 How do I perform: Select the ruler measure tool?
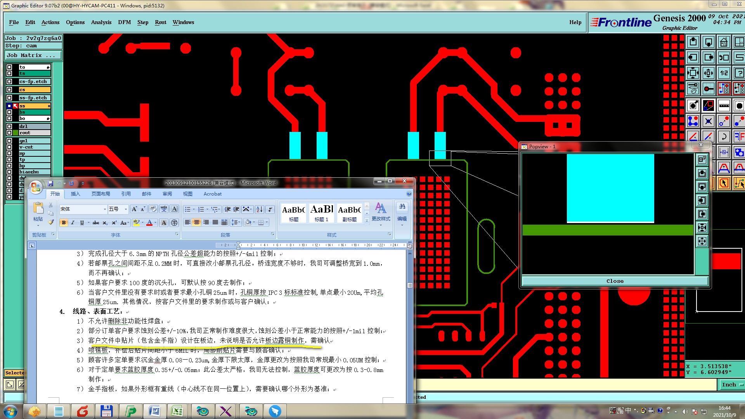point(724,105)
